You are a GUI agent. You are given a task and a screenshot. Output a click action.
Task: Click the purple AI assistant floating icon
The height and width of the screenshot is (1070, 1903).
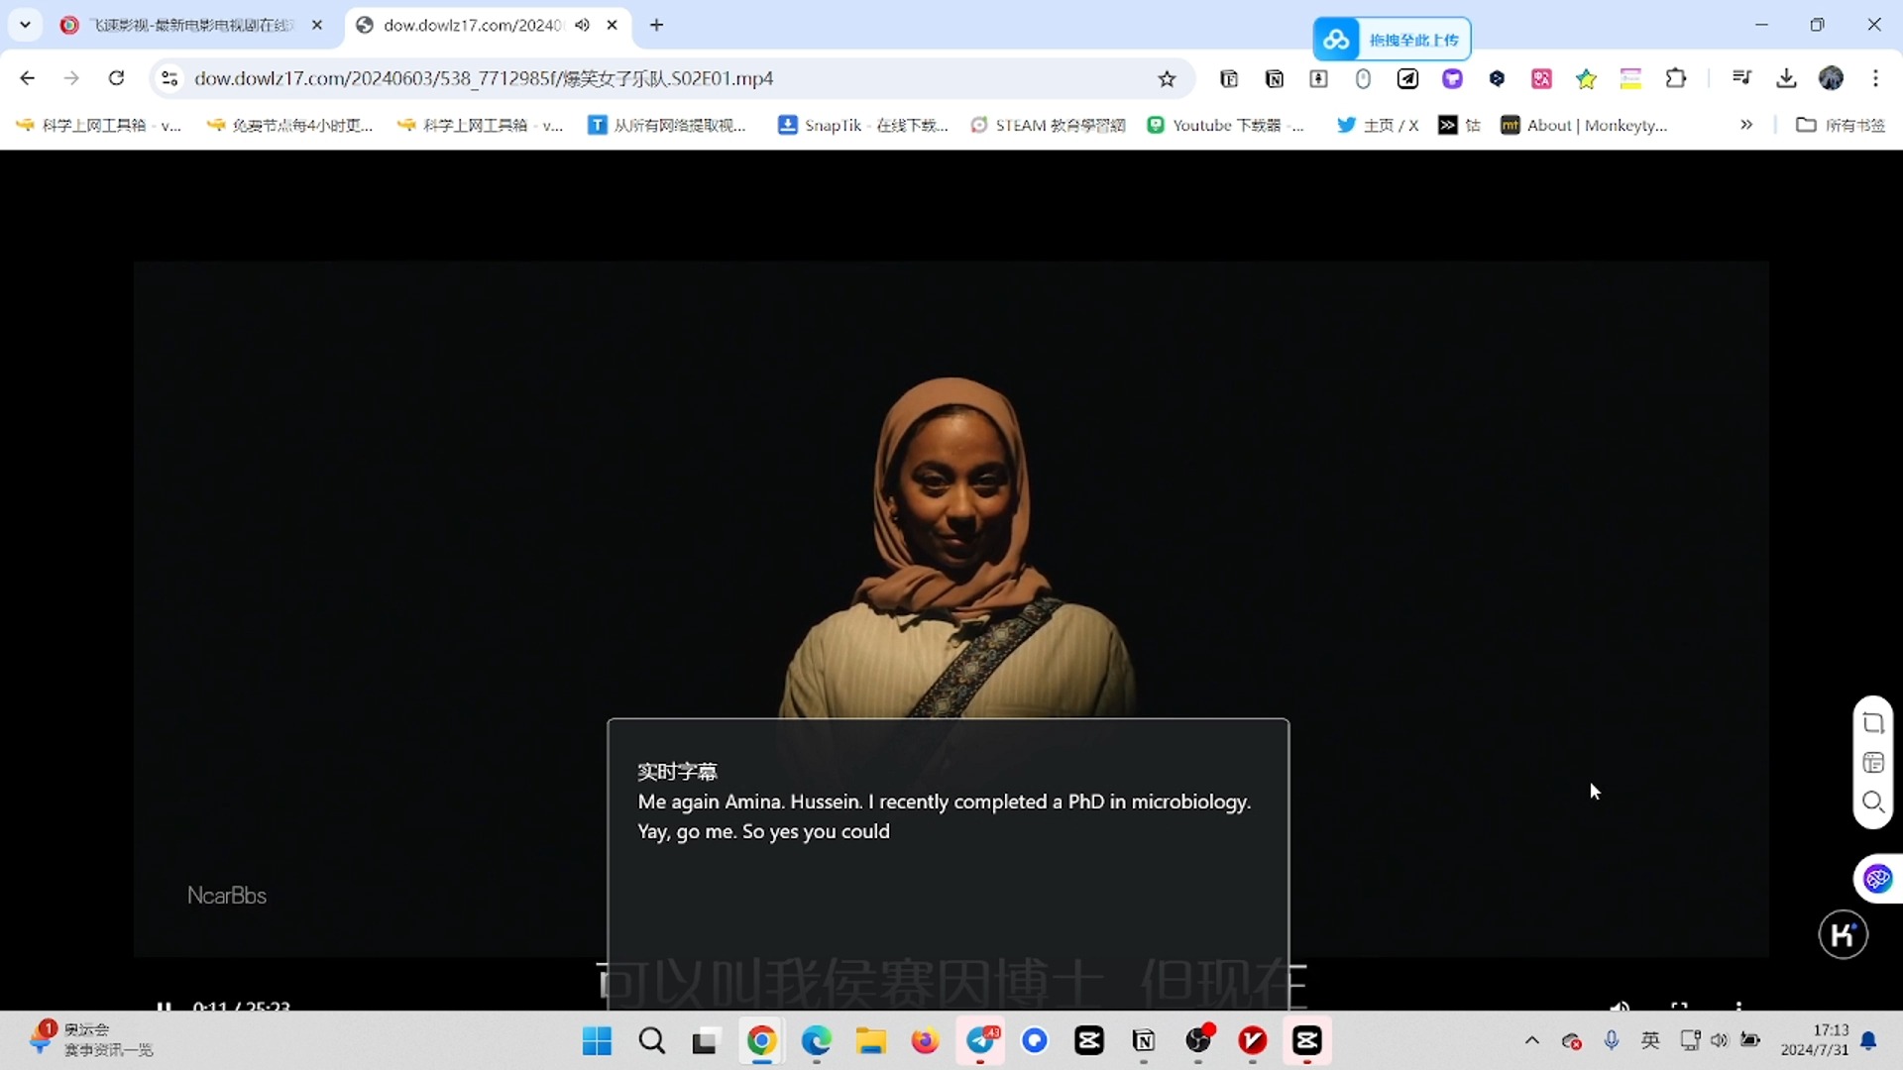1877,879
